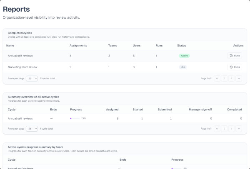The width and height of the screenshot is (250, 169).
Task: Click 'Page 1 of 1' in Completed cycles
Action: [x=207, y=78]
